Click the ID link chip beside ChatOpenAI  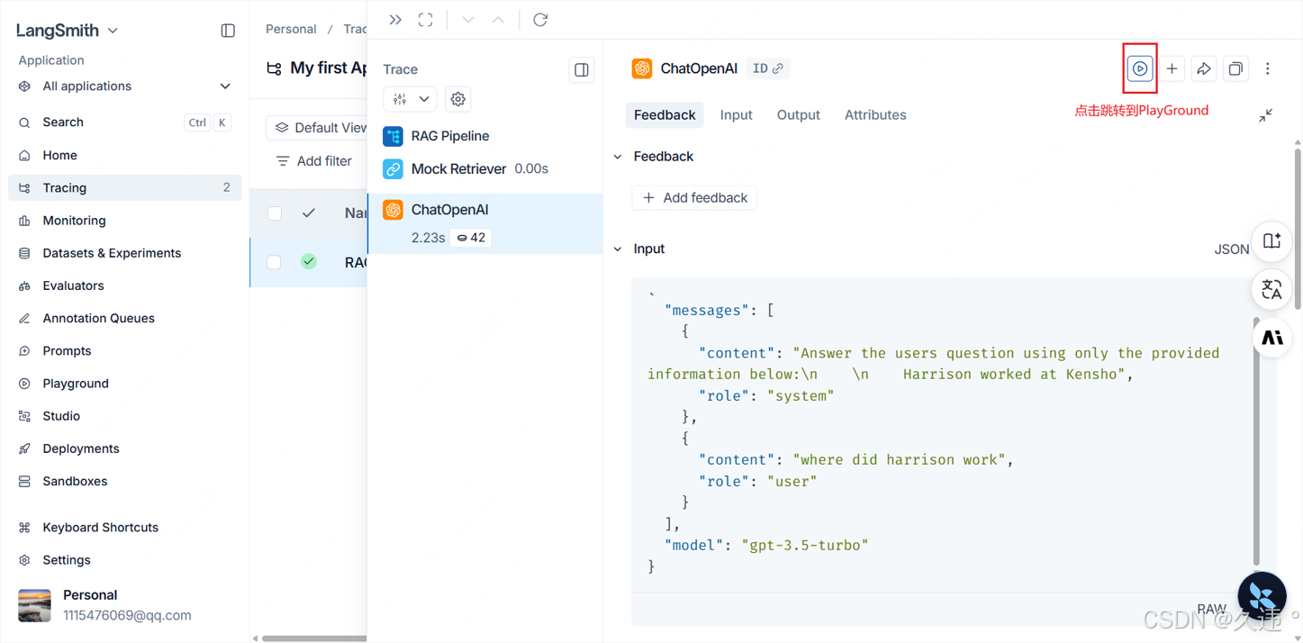pyautogui.click(x=767, y=68)
